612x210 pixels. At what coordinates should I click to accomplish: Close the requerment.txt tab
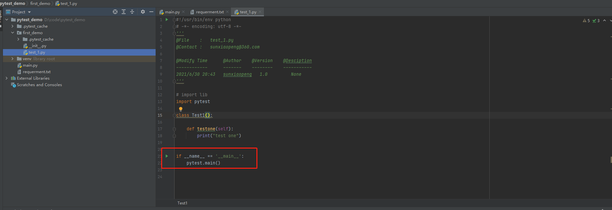(x=227, y=12)
